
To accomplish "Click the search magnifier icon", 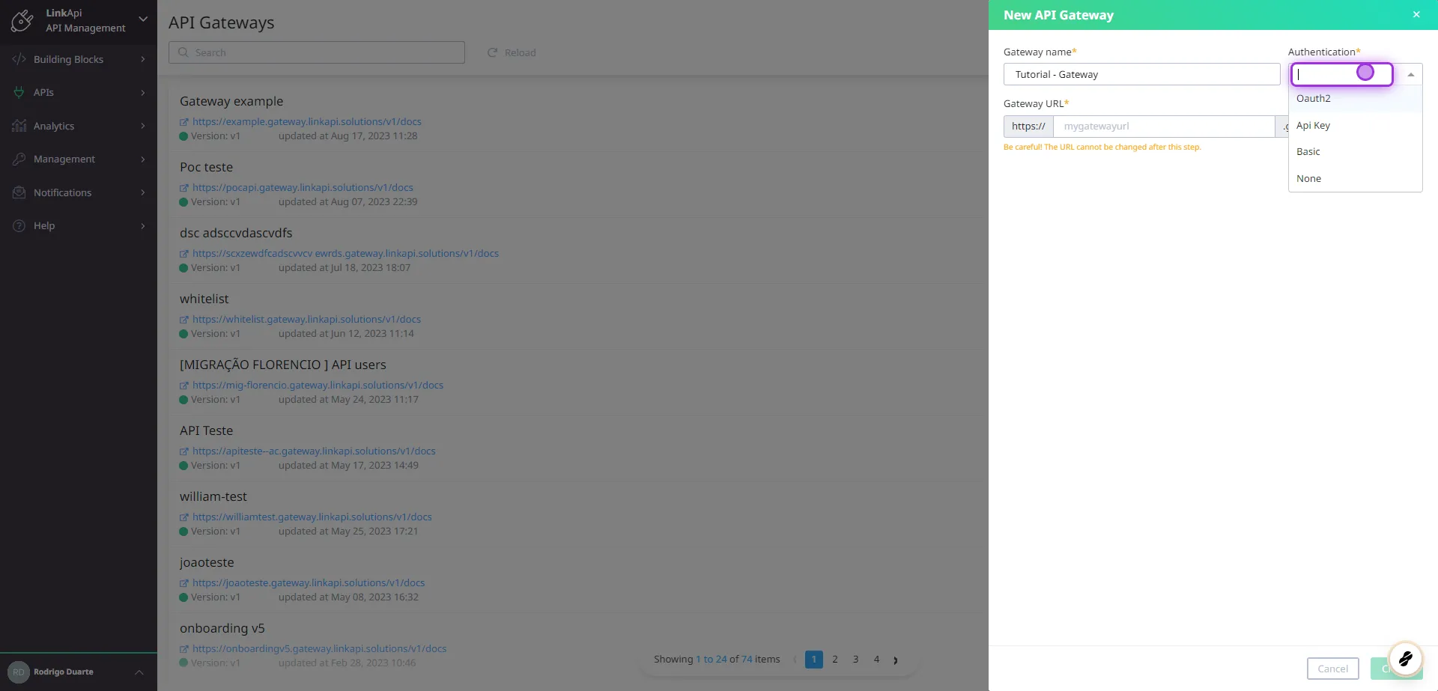I will point(183,52).
